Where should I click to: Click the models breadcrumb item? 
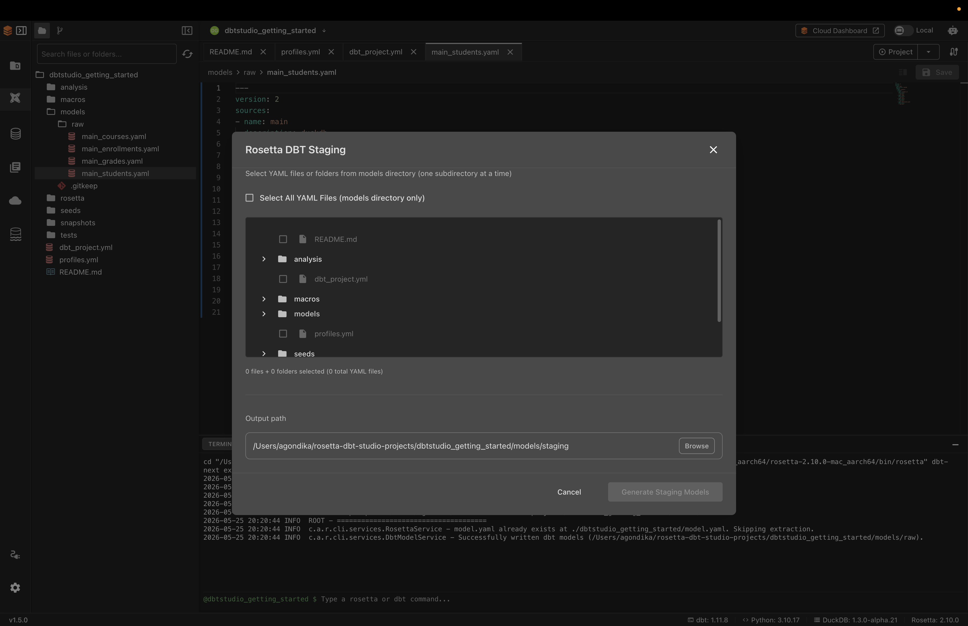tap(220, 72)
